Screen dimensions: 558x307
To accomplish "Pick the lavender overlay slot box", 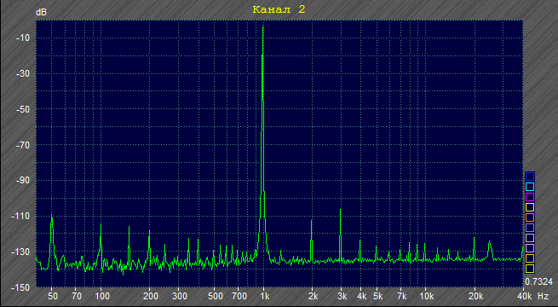I will pyautogui.click(x=530, y=228).
